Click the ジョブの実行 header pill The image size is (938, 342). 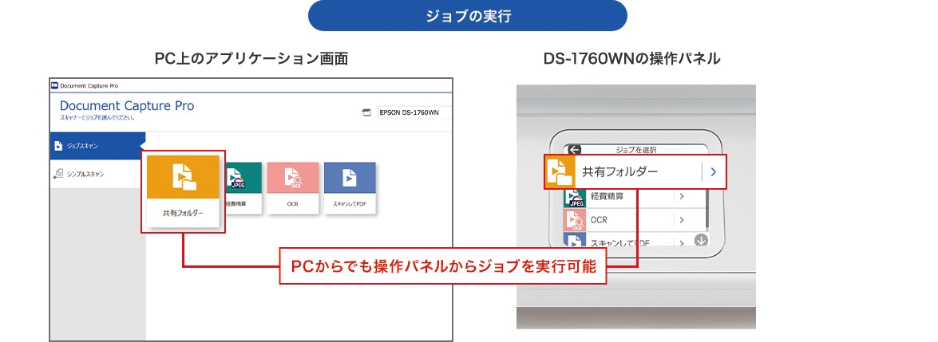tap(468, 16)
